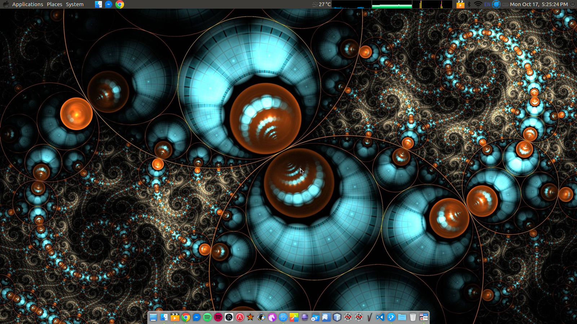Launch Messenger from the top panel
577x324 pixels.
109,4
